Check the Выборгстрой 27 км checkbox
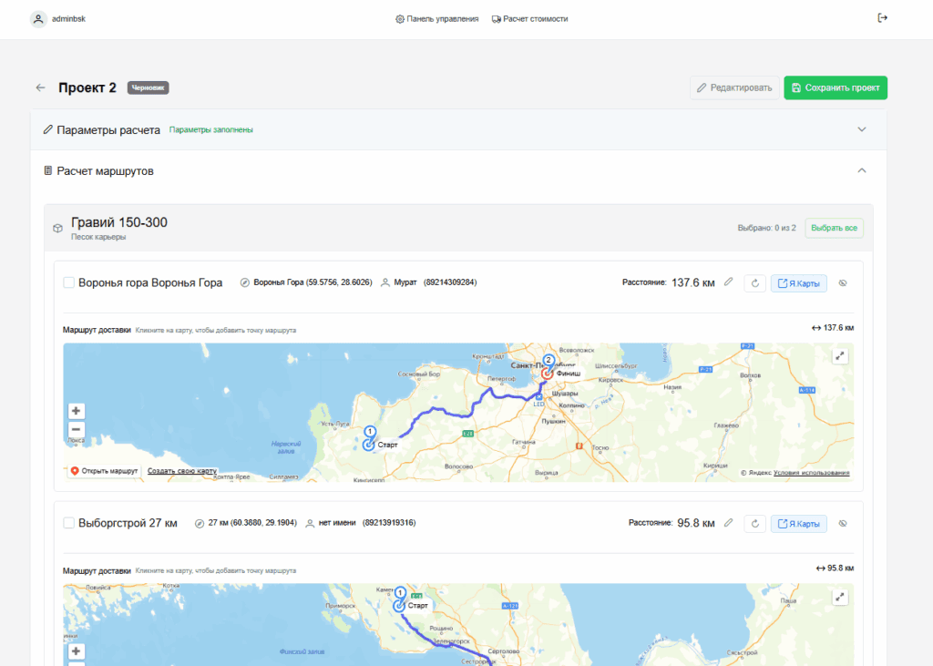The image size is (933, 666). 69,523
